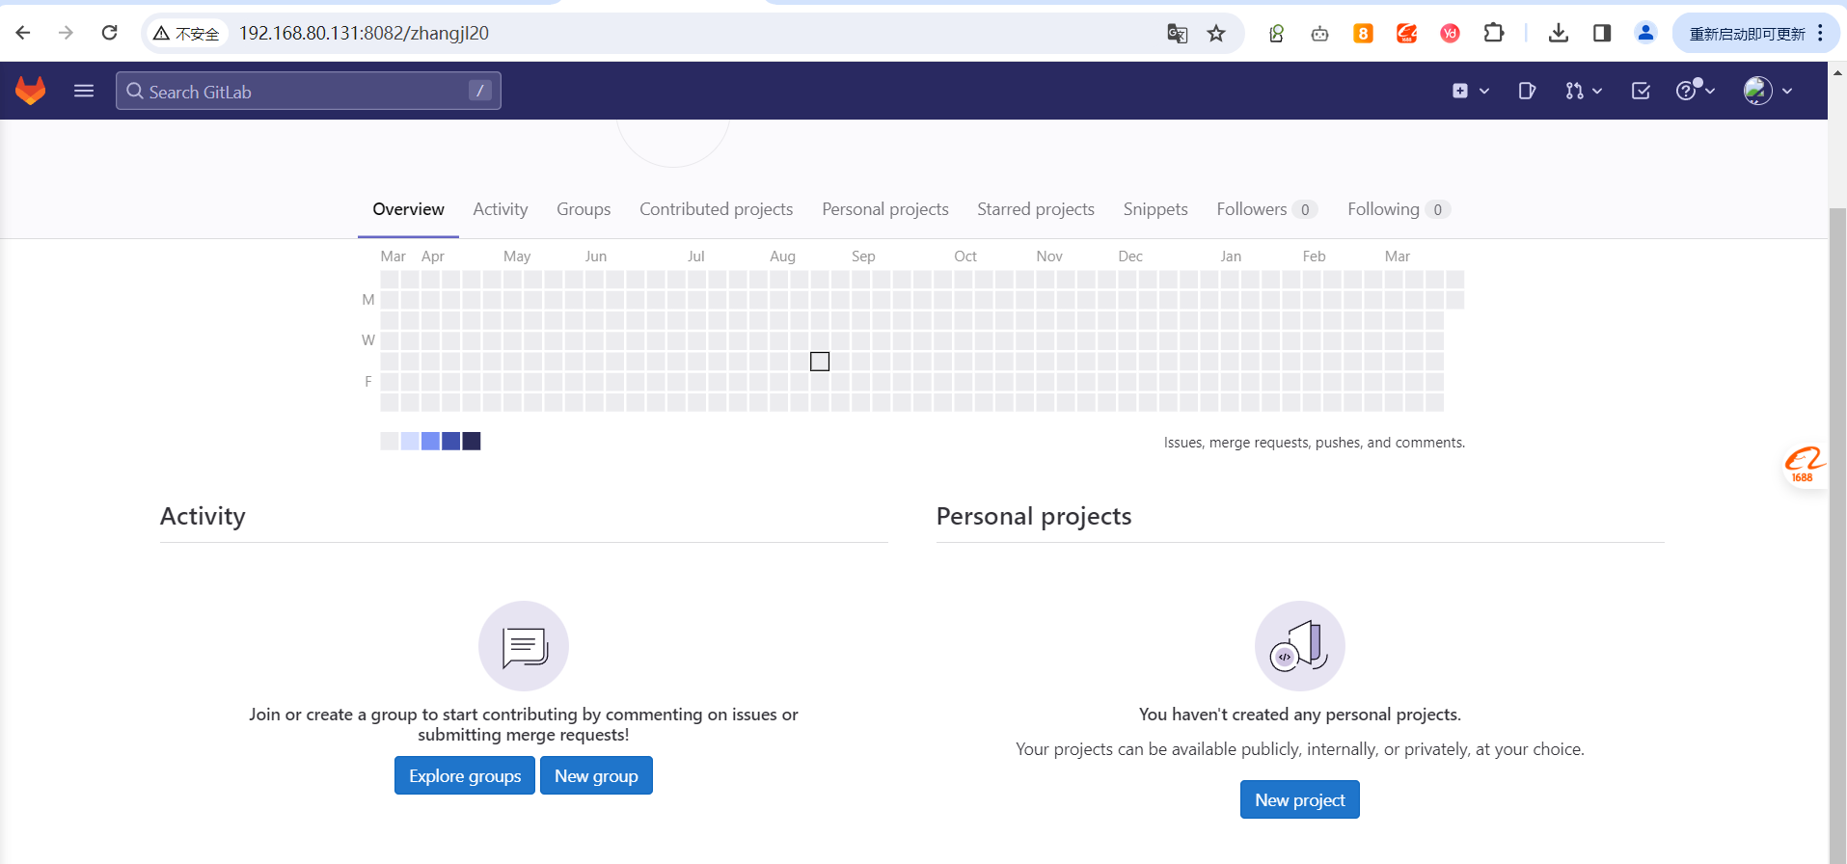
Task: Bookmark this page with the star icon
Action: tap(1216, 34)
